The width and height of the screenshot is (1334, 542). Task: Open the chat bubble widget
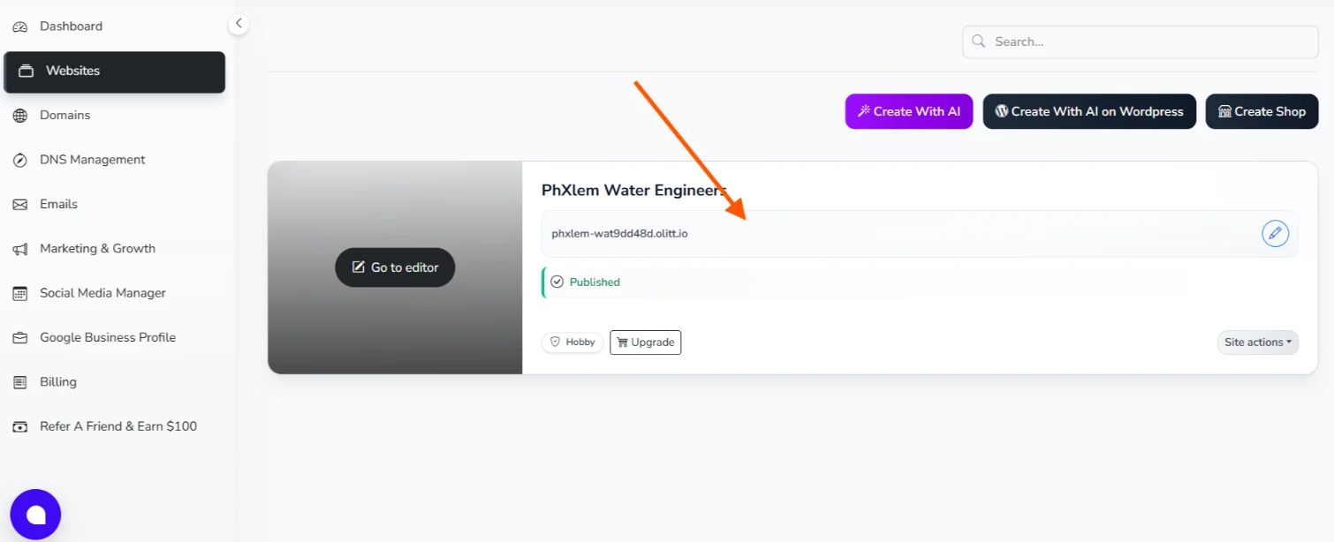click(x=35, y=515)
